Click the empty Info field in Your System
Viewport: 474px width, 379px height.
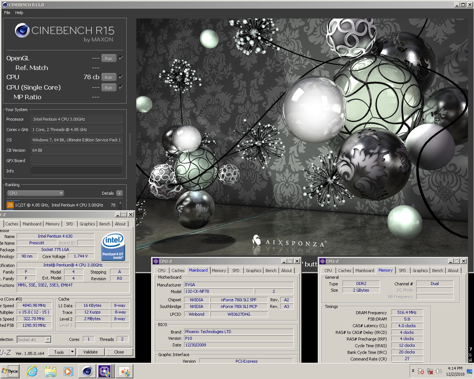coord(77,171)
